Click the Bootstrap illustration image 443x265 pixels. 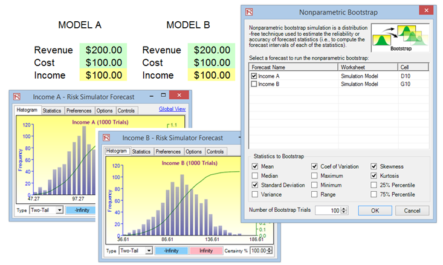coord(400,38)
